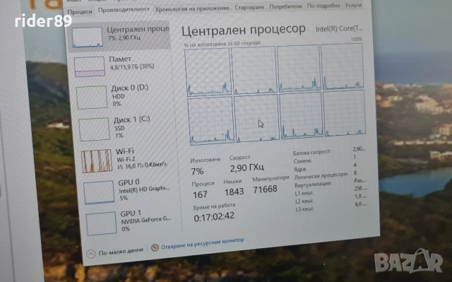Click the Сокети label
The image size is (452, 282).
pos(302,161)
